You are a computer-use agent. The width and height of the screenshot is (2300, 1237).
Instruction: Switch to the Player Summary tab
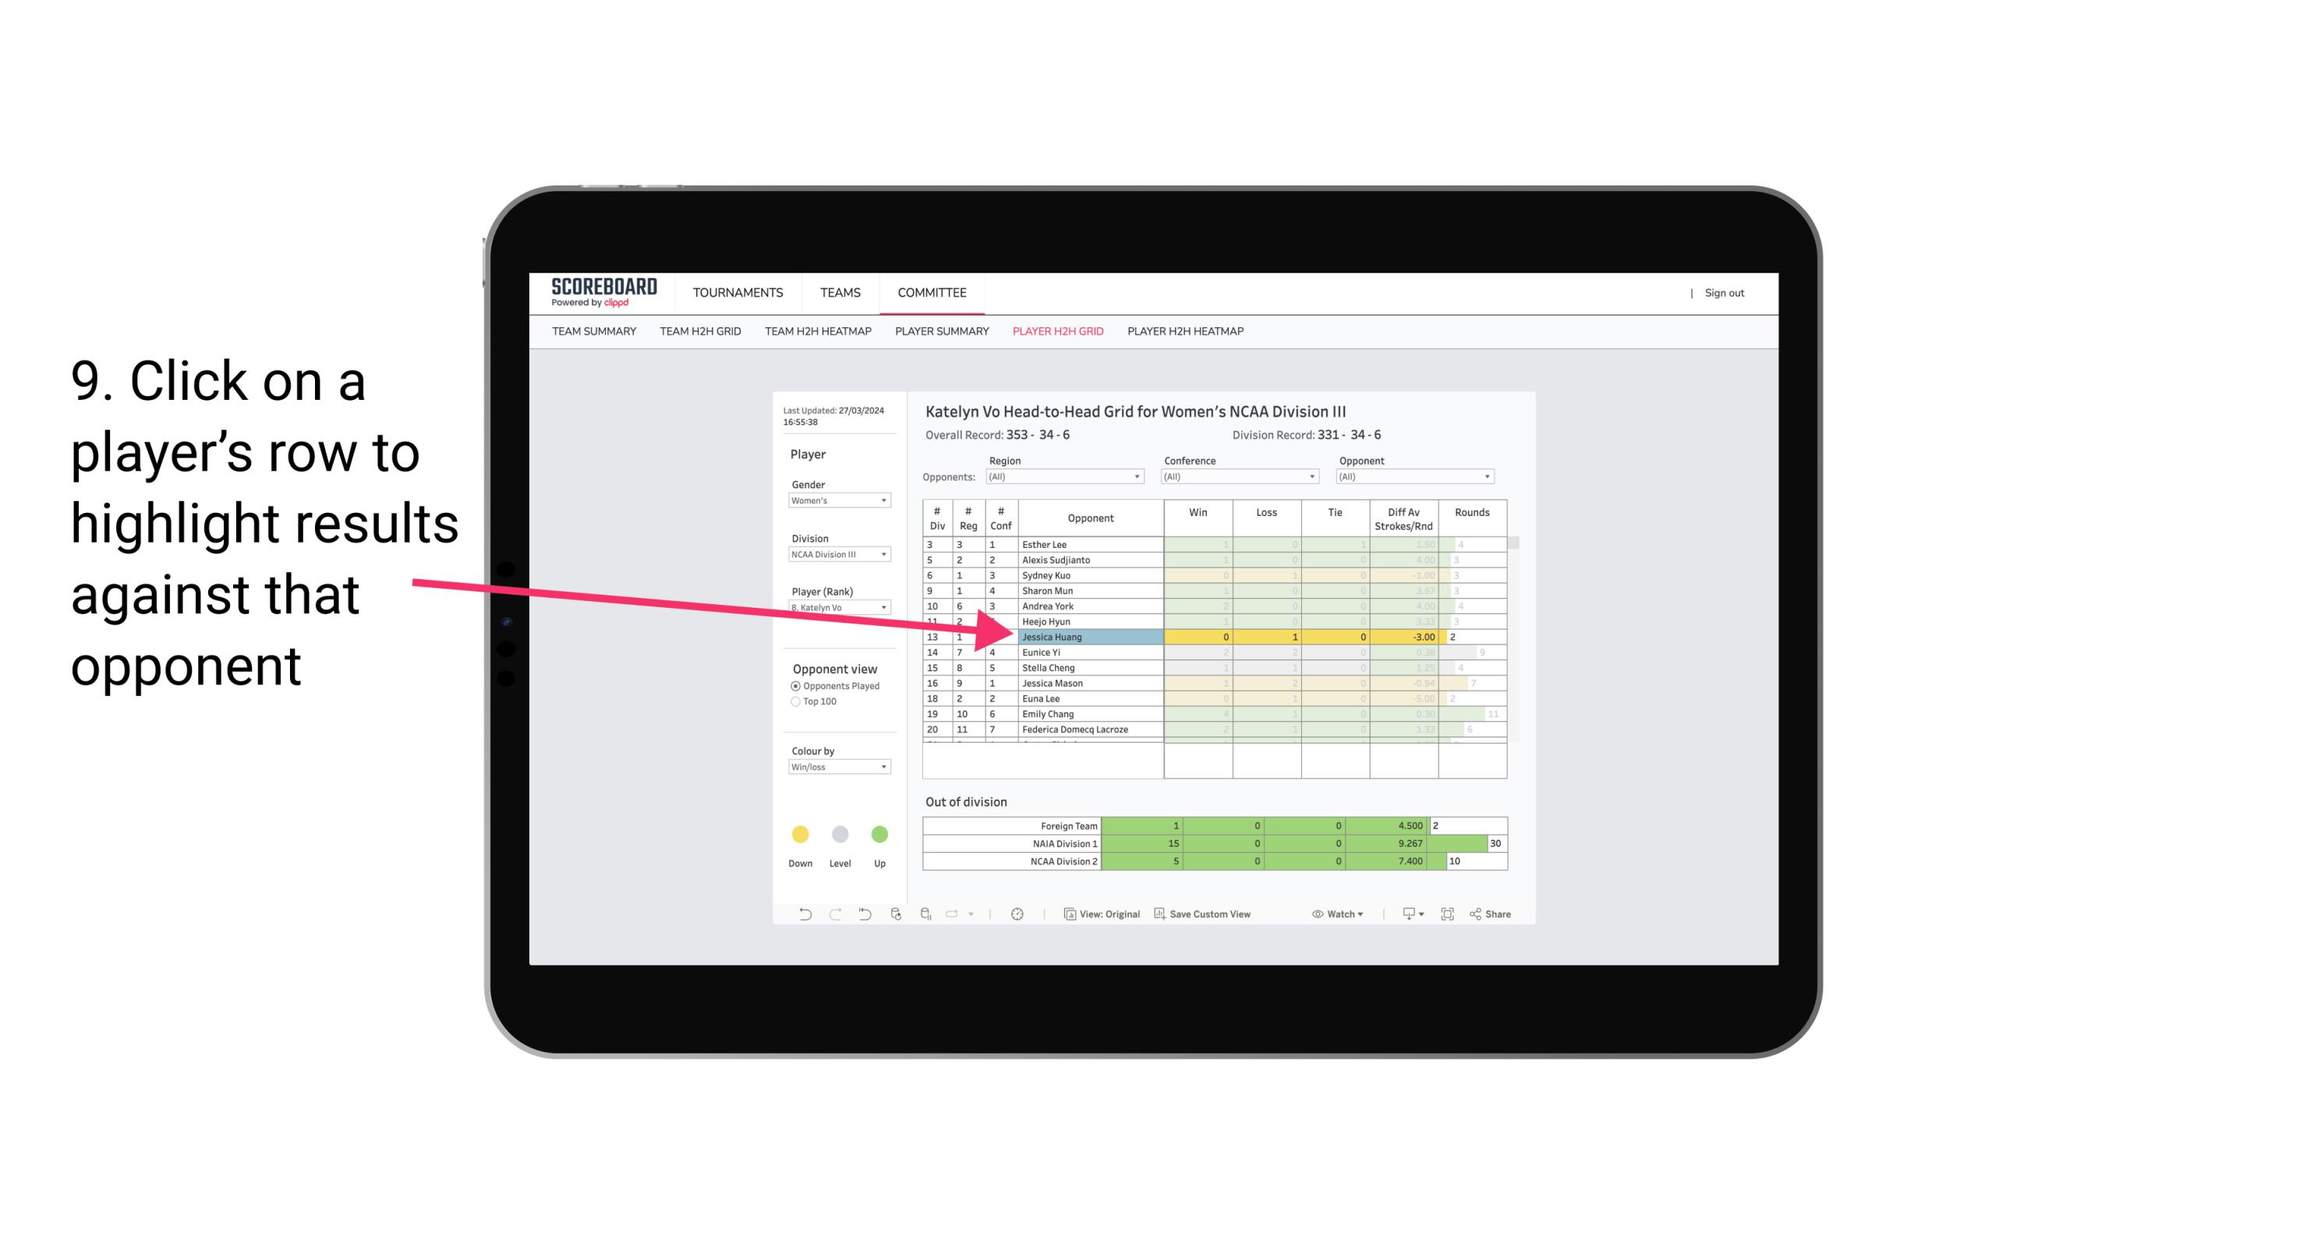pyautogui.click(x=938, y=332)
